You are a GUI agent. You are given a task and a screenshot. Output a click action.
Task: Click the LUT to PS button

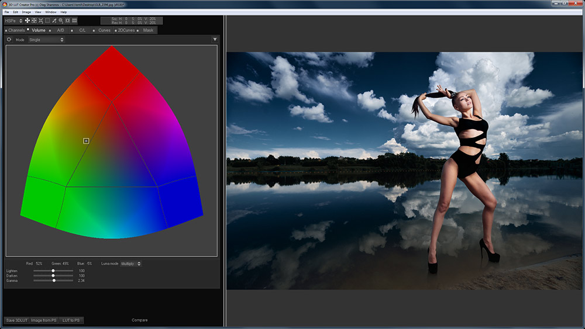[x=71, y=320]
